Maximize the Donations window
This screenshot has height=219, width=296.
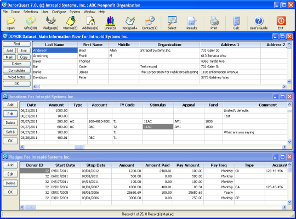click(283, 97)
